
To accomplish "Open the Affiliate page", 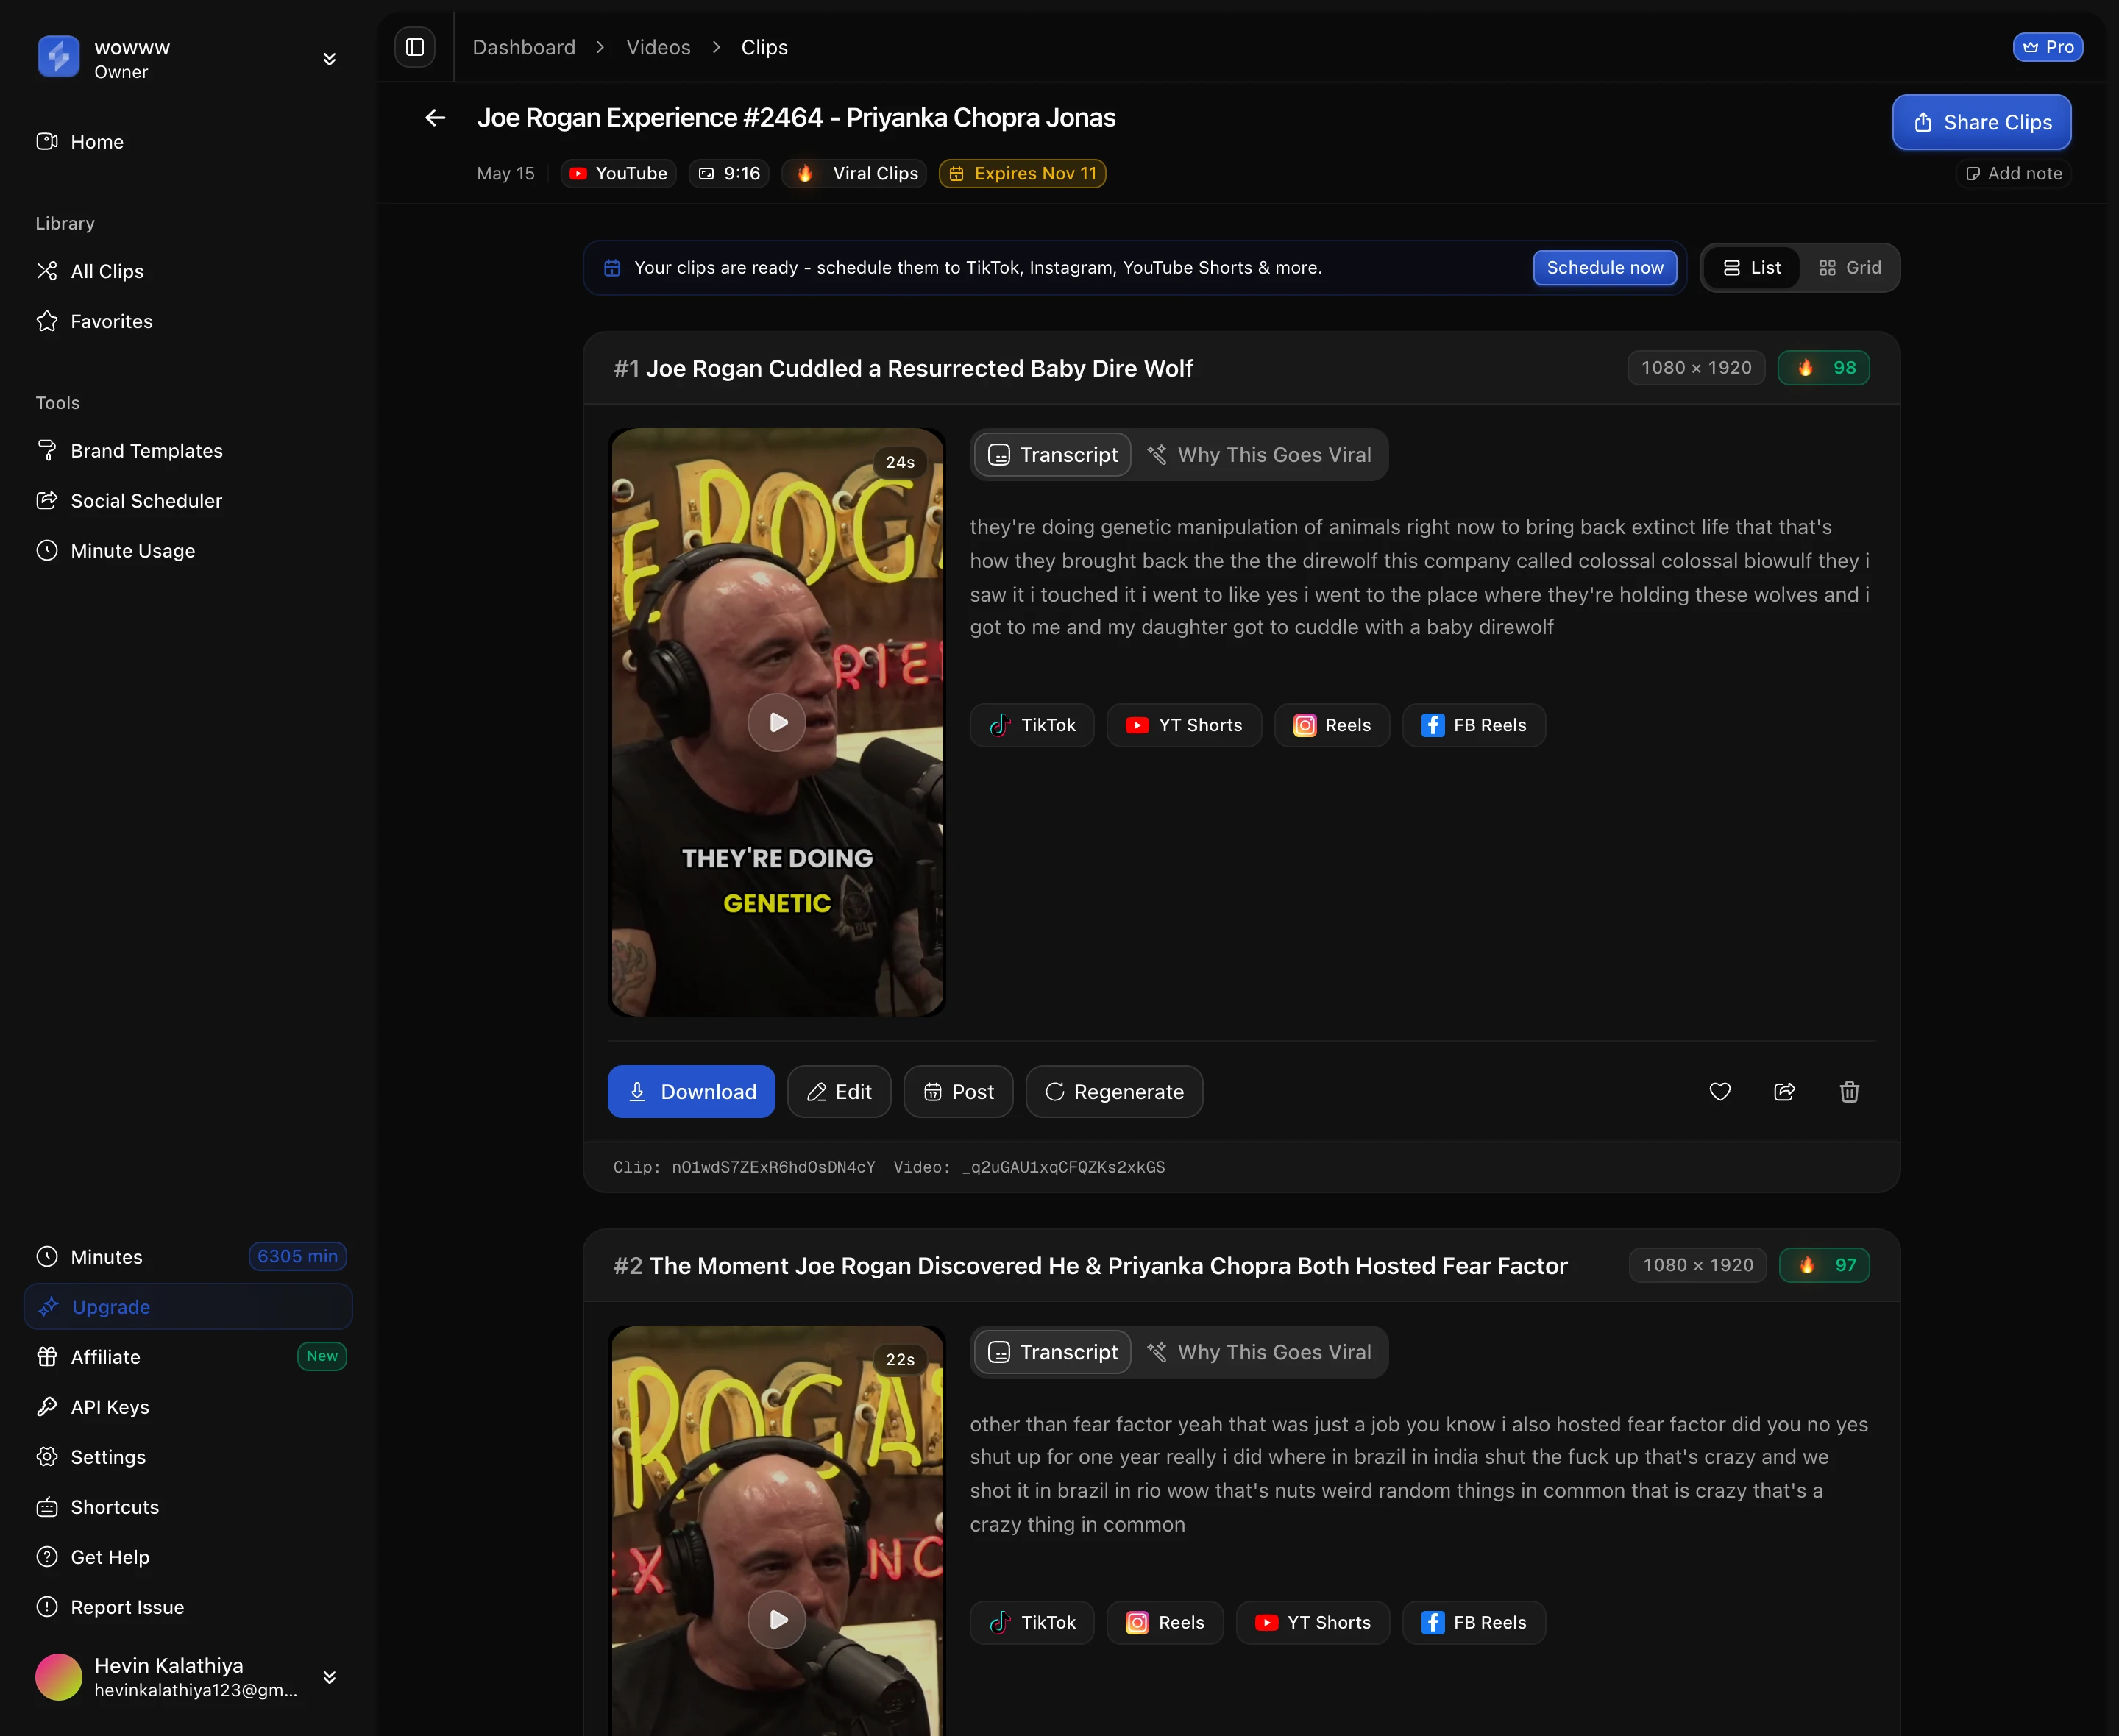I will click(x=188, y=1356).
